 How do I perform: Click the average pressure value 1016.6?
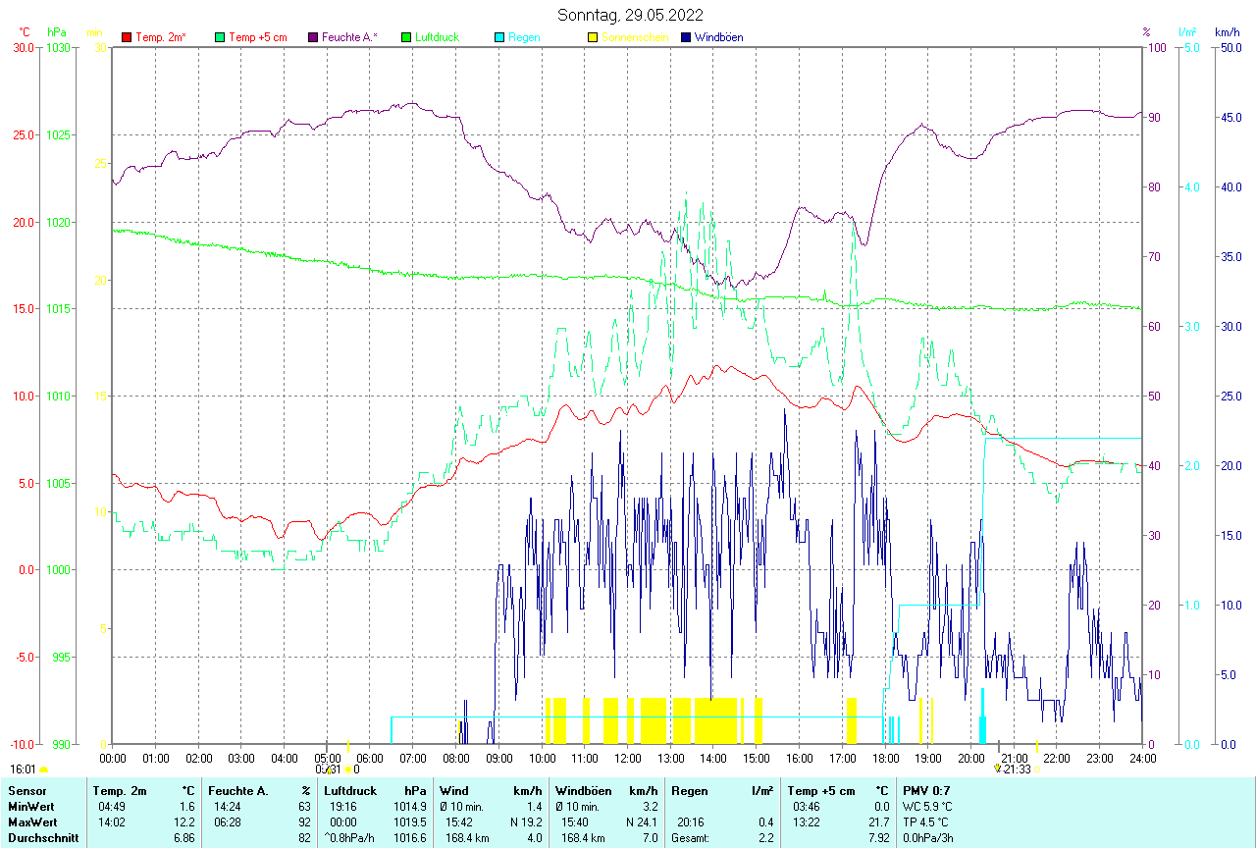[410, 838]
